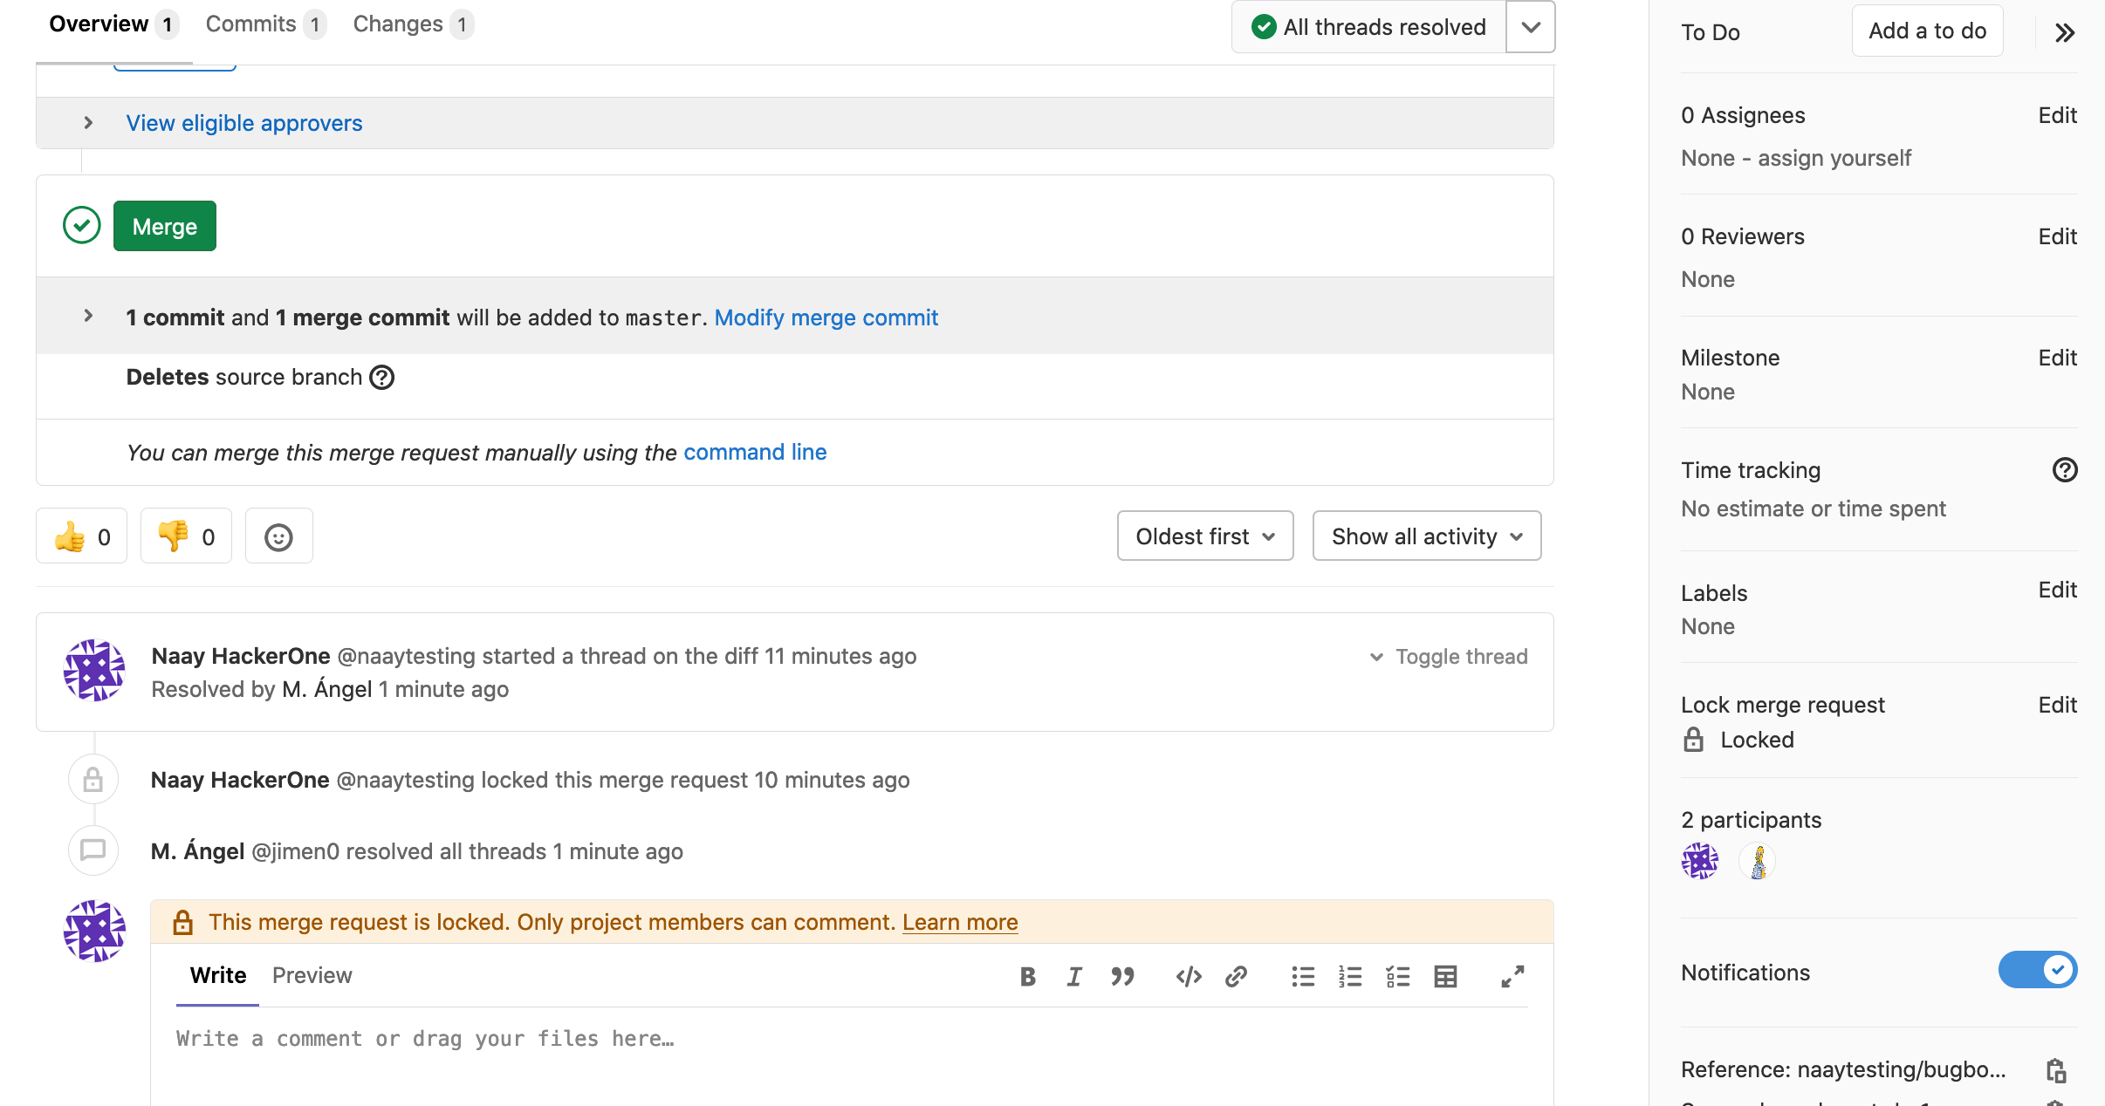Open the Show all activity filter
The image size is (2105, 1106).
click(x=1426, y=536)
